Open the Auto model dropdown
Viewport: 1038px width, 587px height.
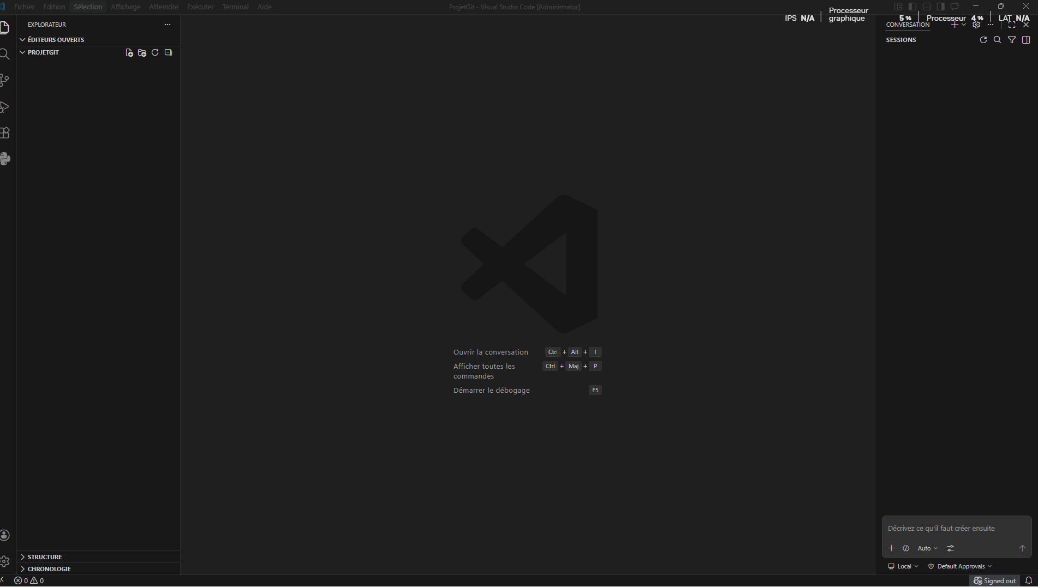pyautogui.click(x=927, y=549)
